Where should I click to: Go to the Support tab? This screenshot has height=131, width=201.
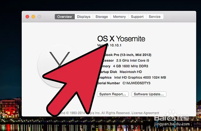coord(137,17)
